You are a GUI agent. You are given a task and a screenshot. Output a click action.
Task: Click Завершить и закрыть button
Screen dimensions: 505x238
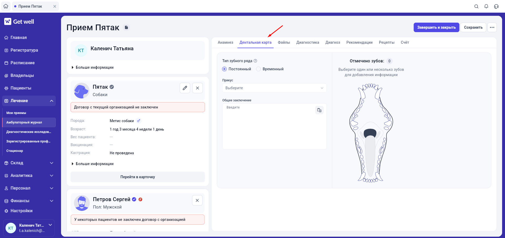[437, 27]
